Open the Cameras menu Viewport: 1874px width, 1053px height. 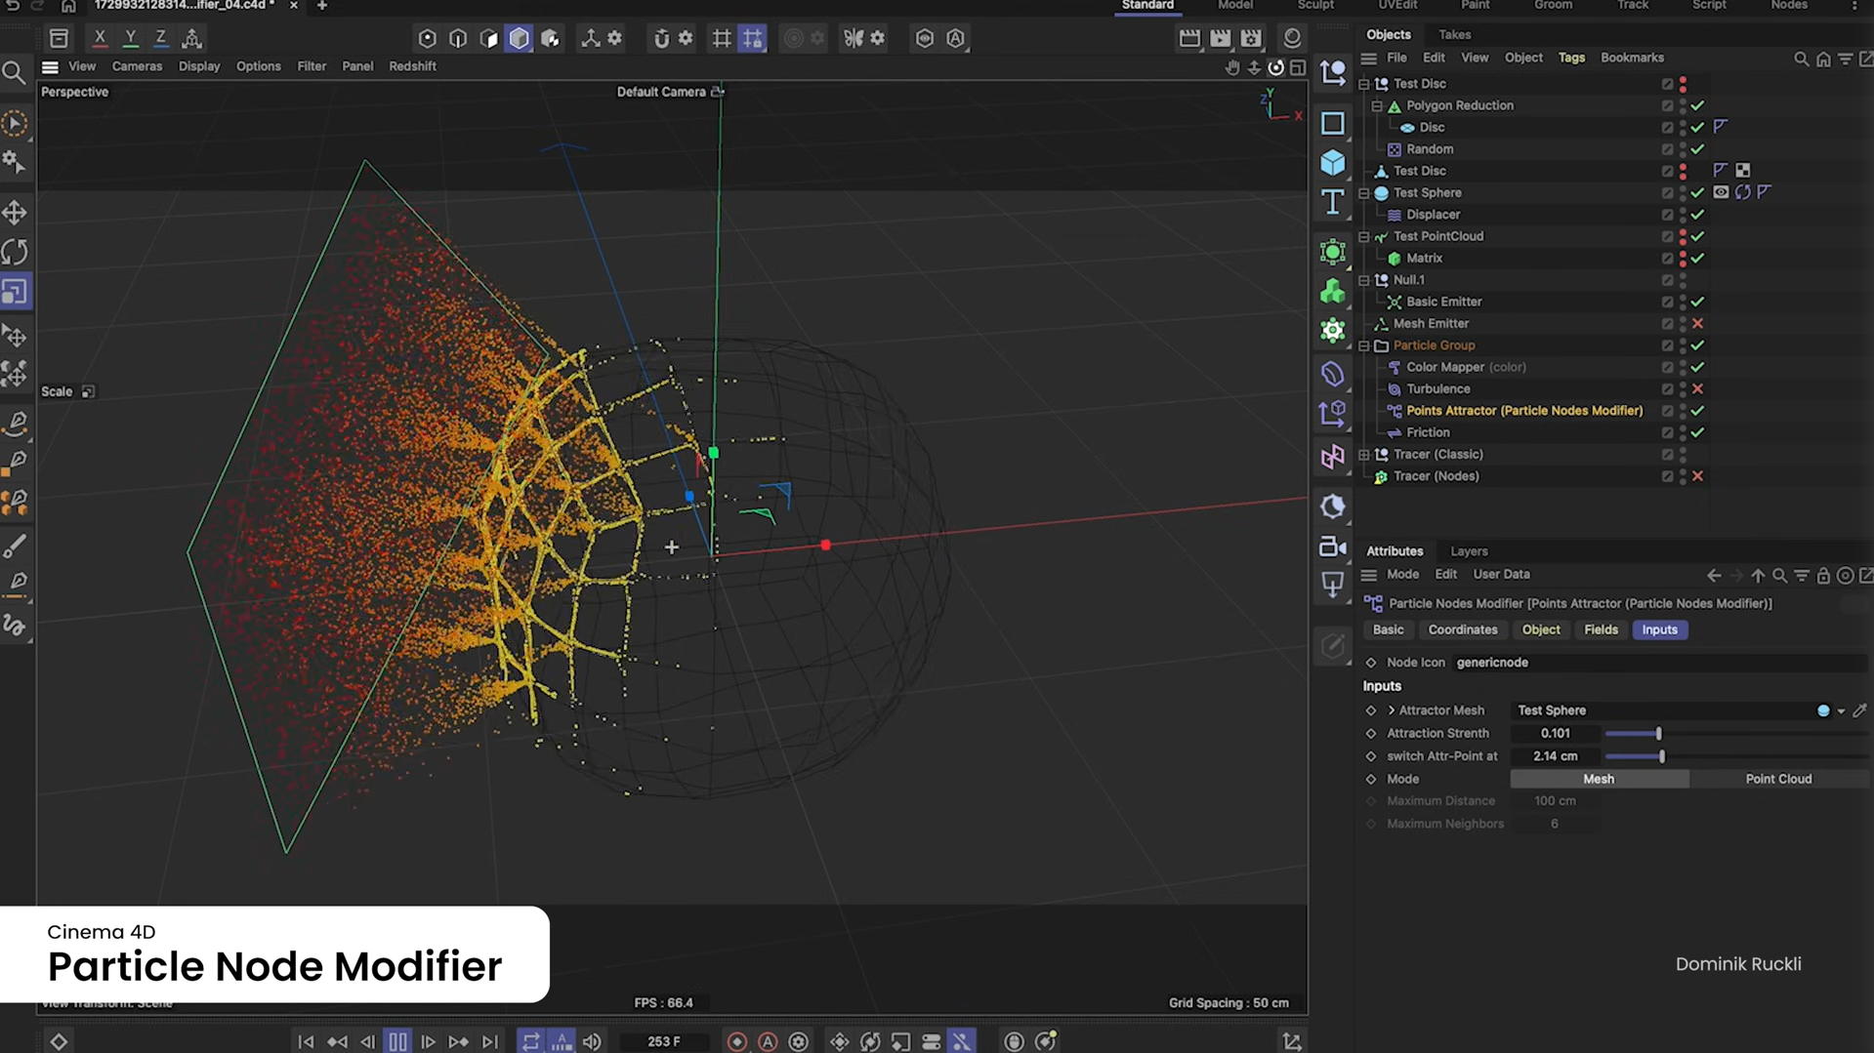(137, 65)
